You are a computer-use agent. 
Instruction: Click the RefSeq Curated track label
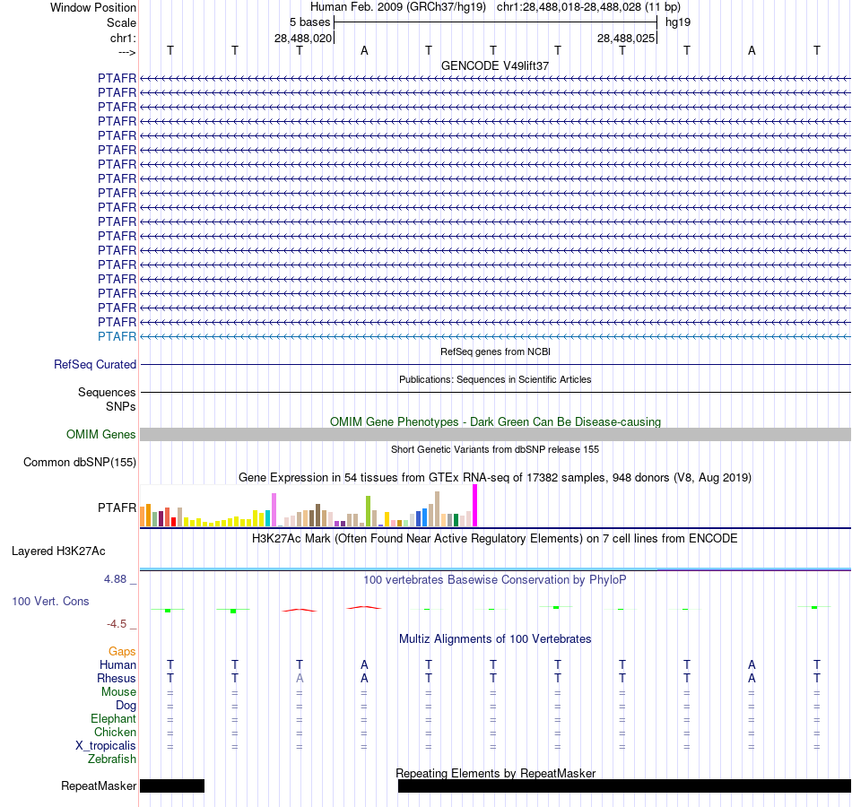[94, 365]
